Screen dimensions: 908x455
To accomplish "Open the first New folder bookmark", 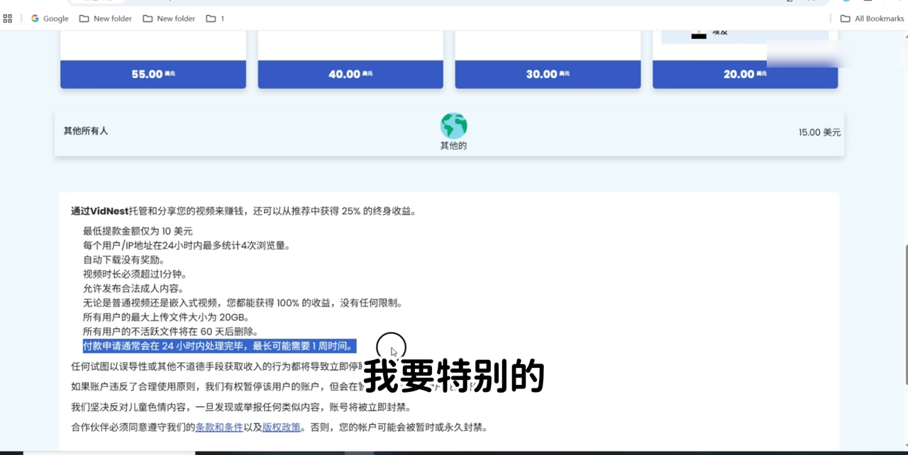I will pyautogui.click(x=105, y=18).
